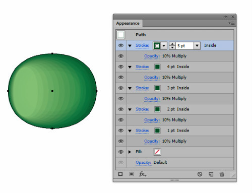Click the Duplicate Selected Item icon

pyautogui.click(x=211, y=174)
